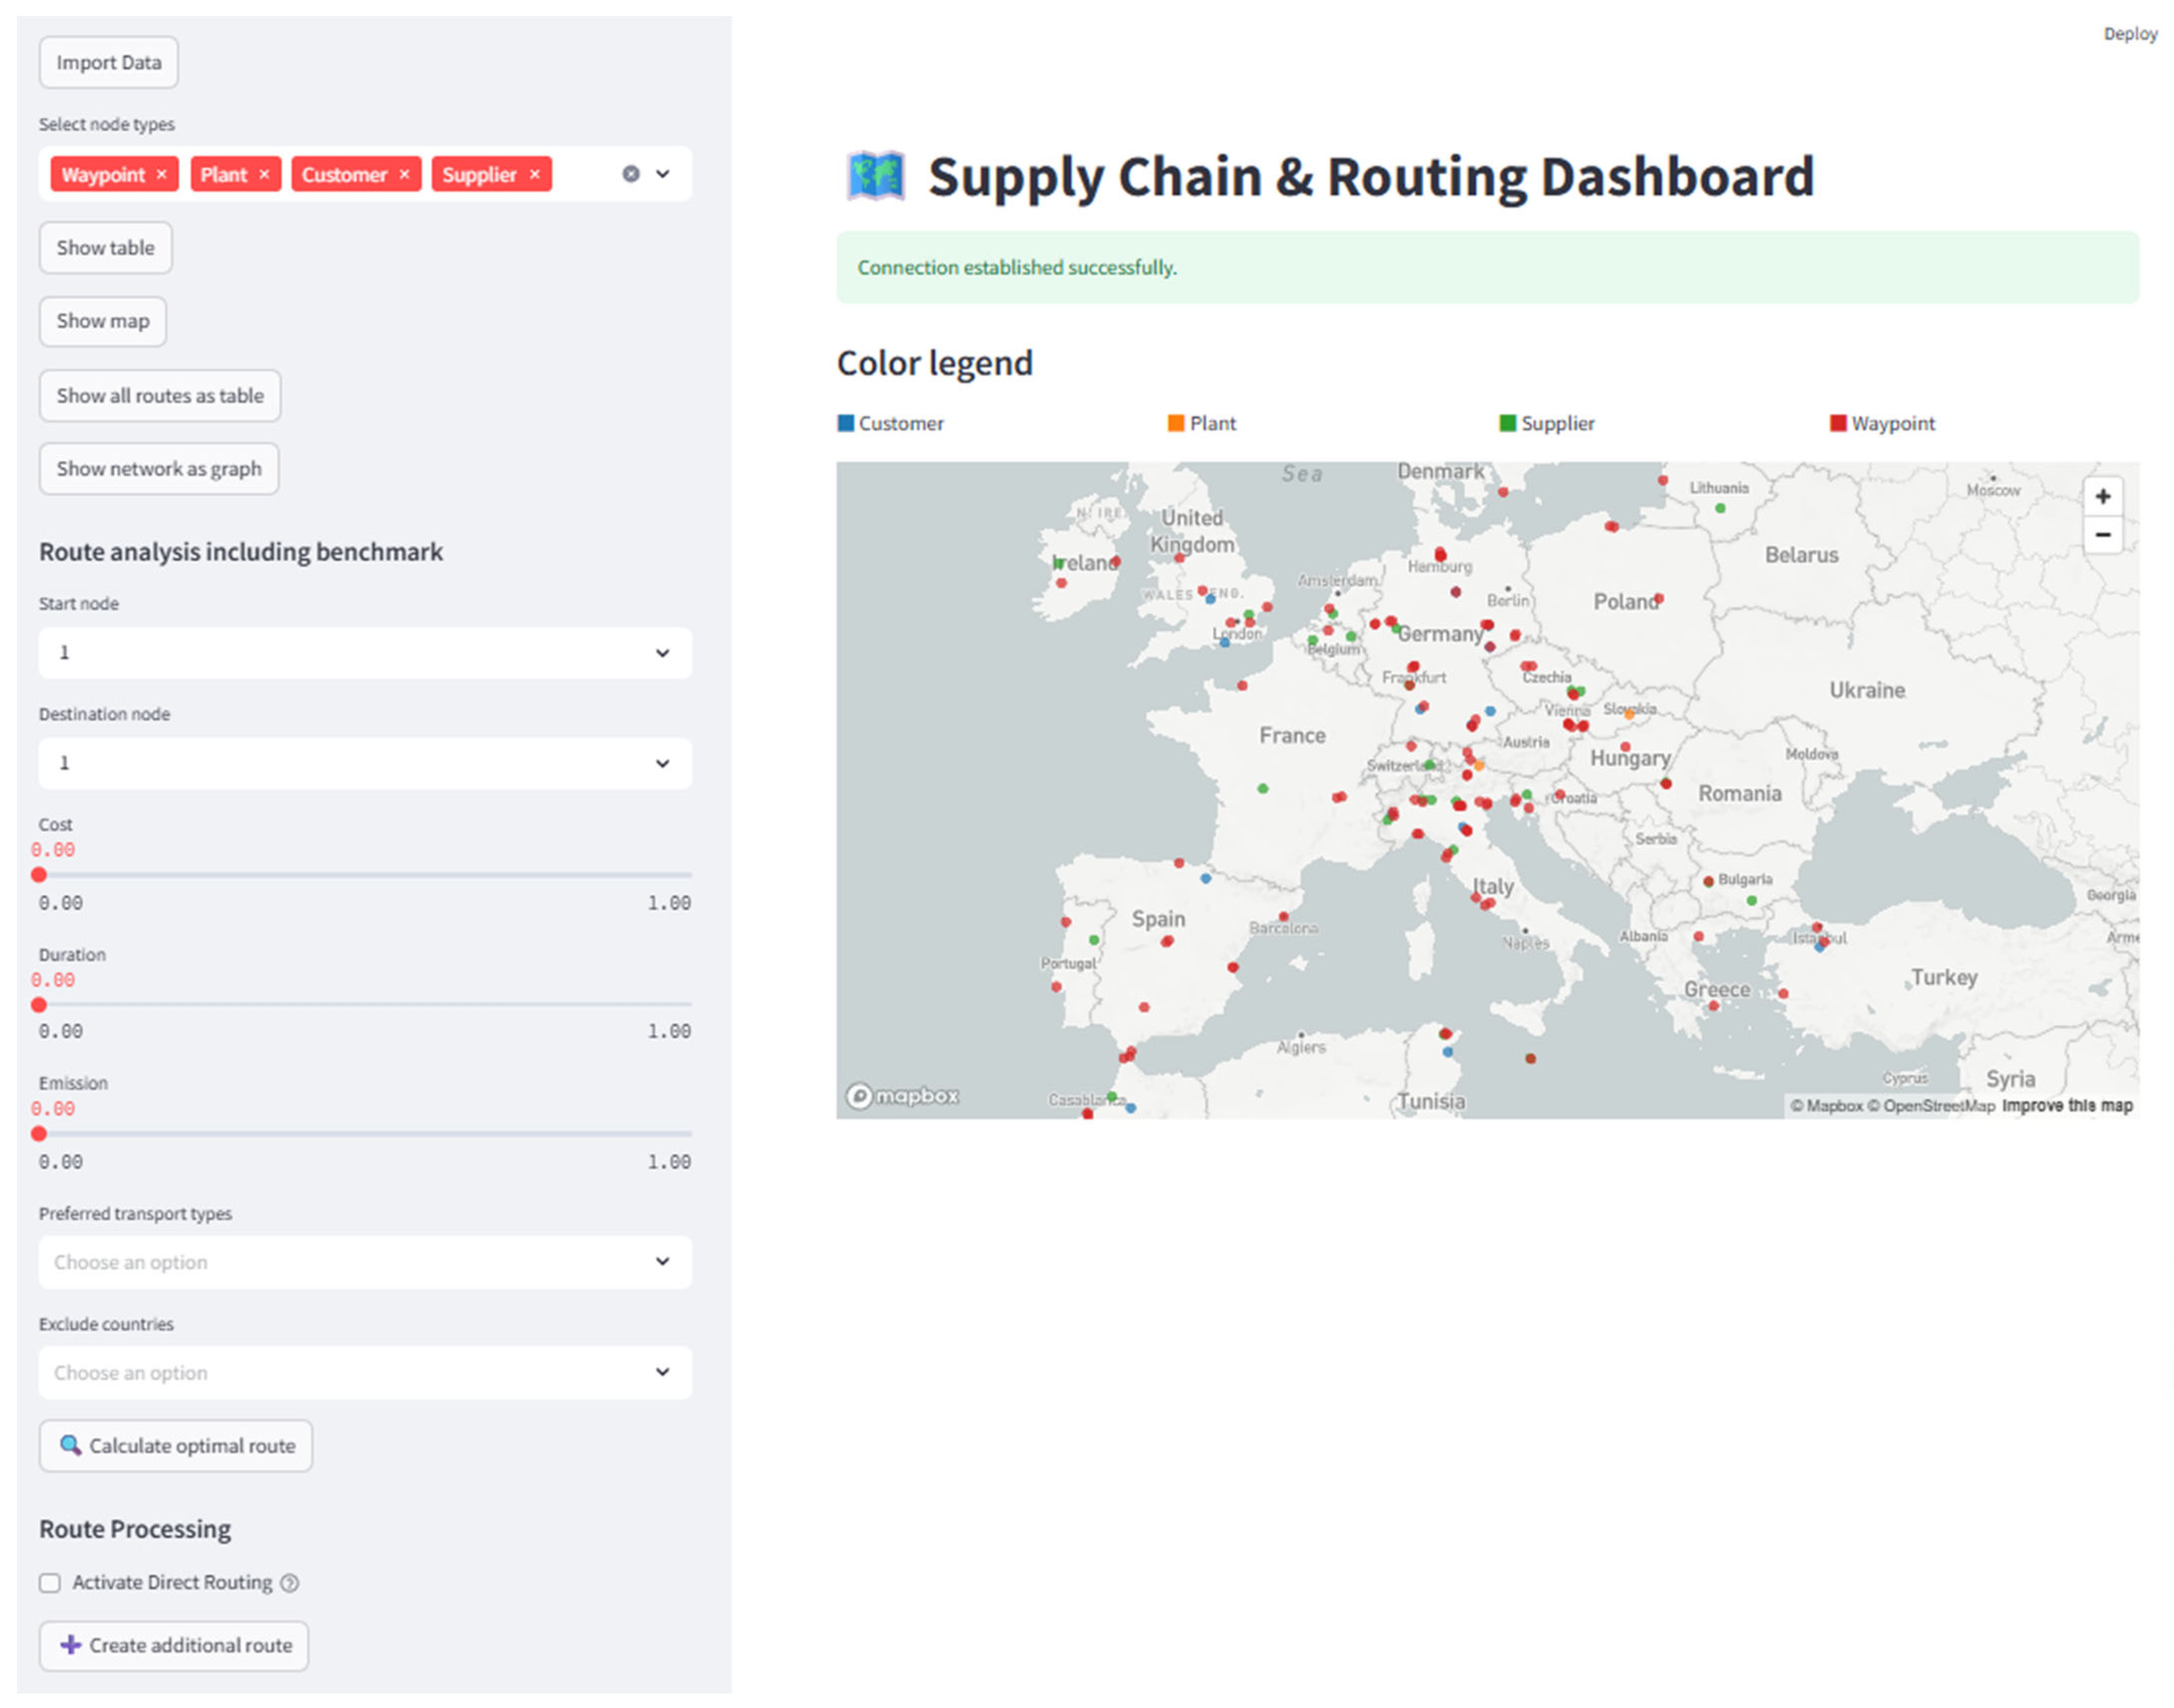2174x1708 pixels.
Task: Clear all selected node types icon
Action: (x=630, y=174)
